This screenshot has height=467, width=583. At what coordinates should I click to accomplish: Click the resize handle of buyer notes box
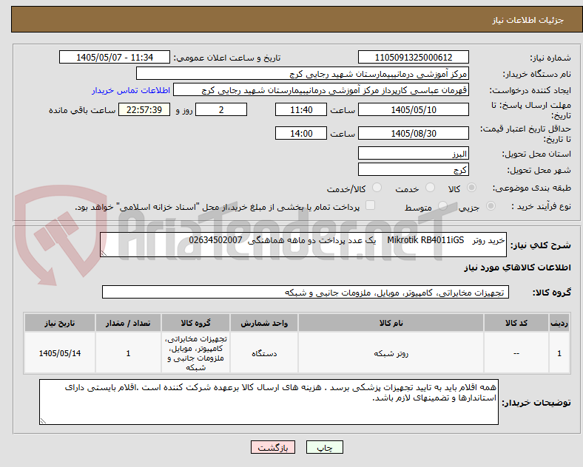click(x=43, y=421)
